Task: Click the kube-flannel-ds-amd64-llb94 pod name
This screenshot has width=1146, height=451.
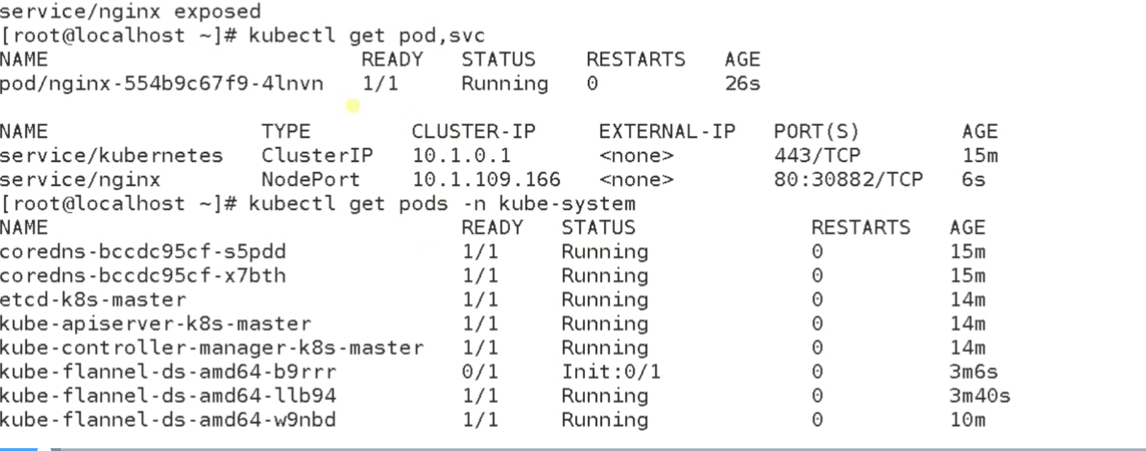Action: coord(168,397)
